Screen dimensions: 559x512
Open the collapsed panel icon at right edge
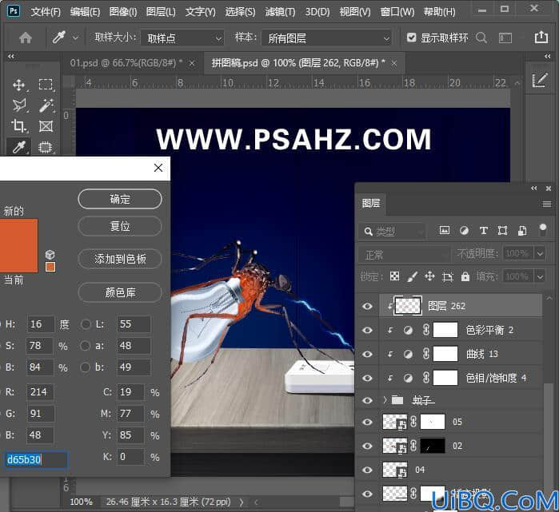click(x=540, y=80)
